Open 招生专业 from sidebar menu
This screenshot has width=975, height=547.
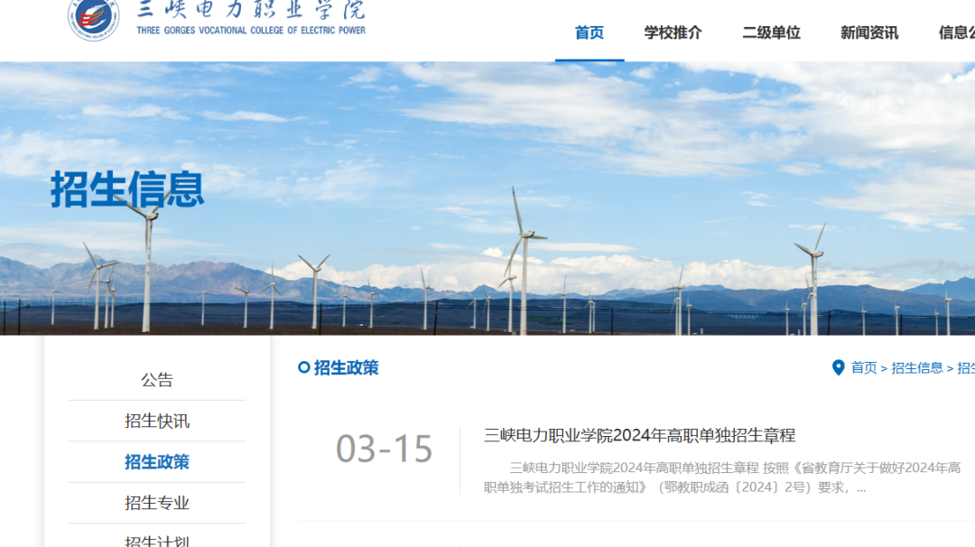[x=157, y=503]
